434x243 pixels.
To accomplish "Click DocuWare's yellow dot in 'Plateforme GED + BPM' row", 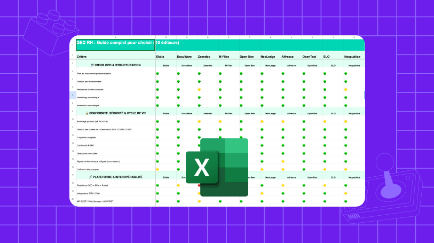I will [178, 185].
